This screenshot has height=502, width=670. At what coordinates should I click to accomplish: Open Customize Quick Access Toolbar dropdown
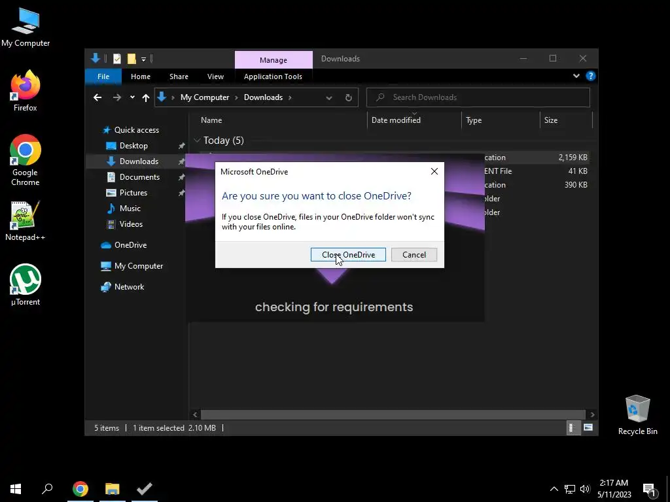tap(143, 59)
